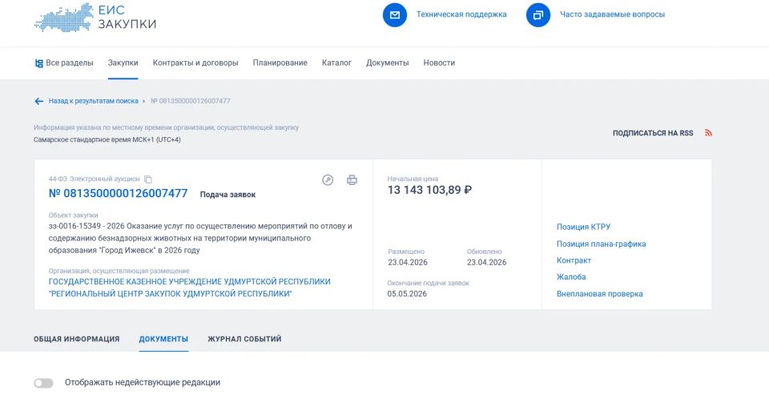Click the starting price 13 143 103,89 ₽

click(x=429, y=190)
